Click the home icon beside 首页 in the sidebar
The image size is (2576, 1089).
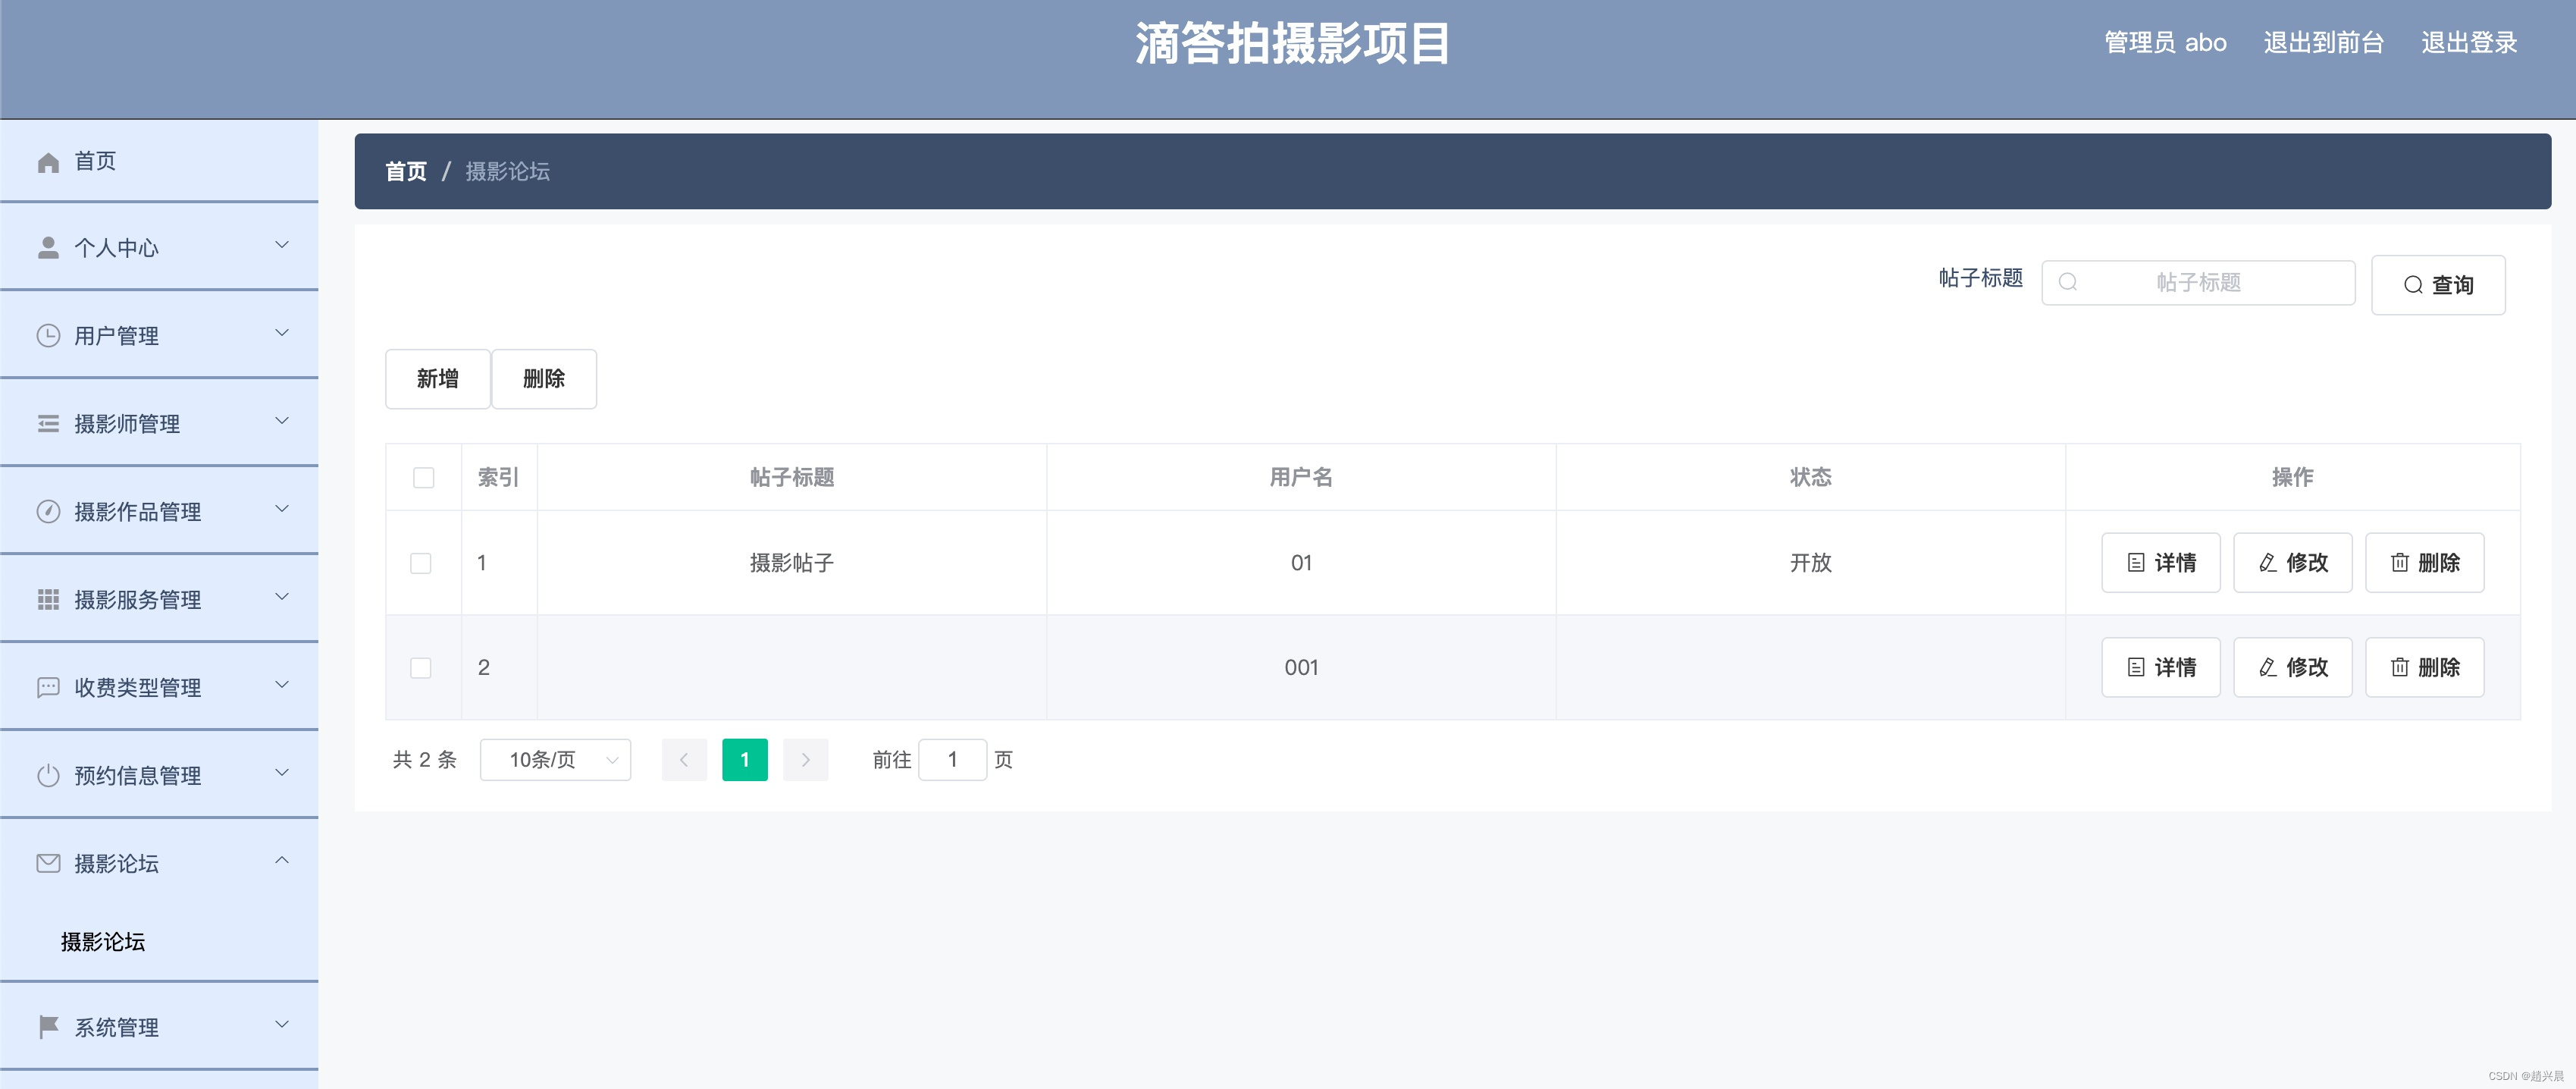pyautogui.click(x=48, y=162)
